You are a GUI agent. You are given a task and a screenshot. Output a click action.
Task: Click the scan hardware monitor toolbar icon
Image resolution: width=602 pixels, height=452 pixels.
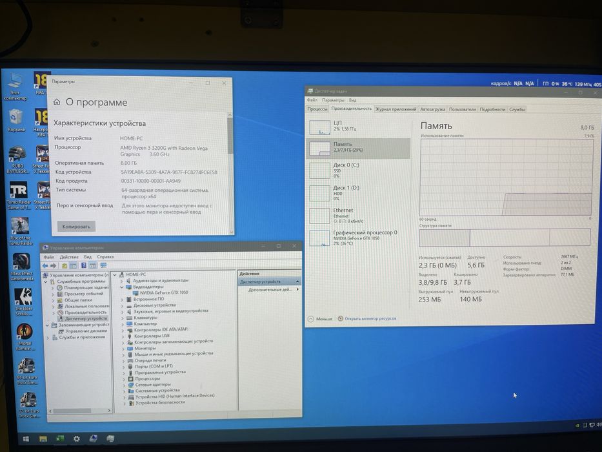point(103,265)
